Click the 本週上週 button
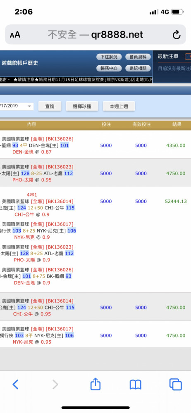The height and width of the screenshot is (413, 191). click(119, 107)
